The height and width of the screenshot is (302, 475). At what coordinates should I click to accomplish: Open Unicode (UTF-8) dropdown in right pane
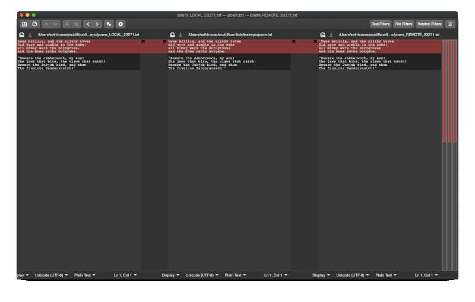tap(352, 275)
